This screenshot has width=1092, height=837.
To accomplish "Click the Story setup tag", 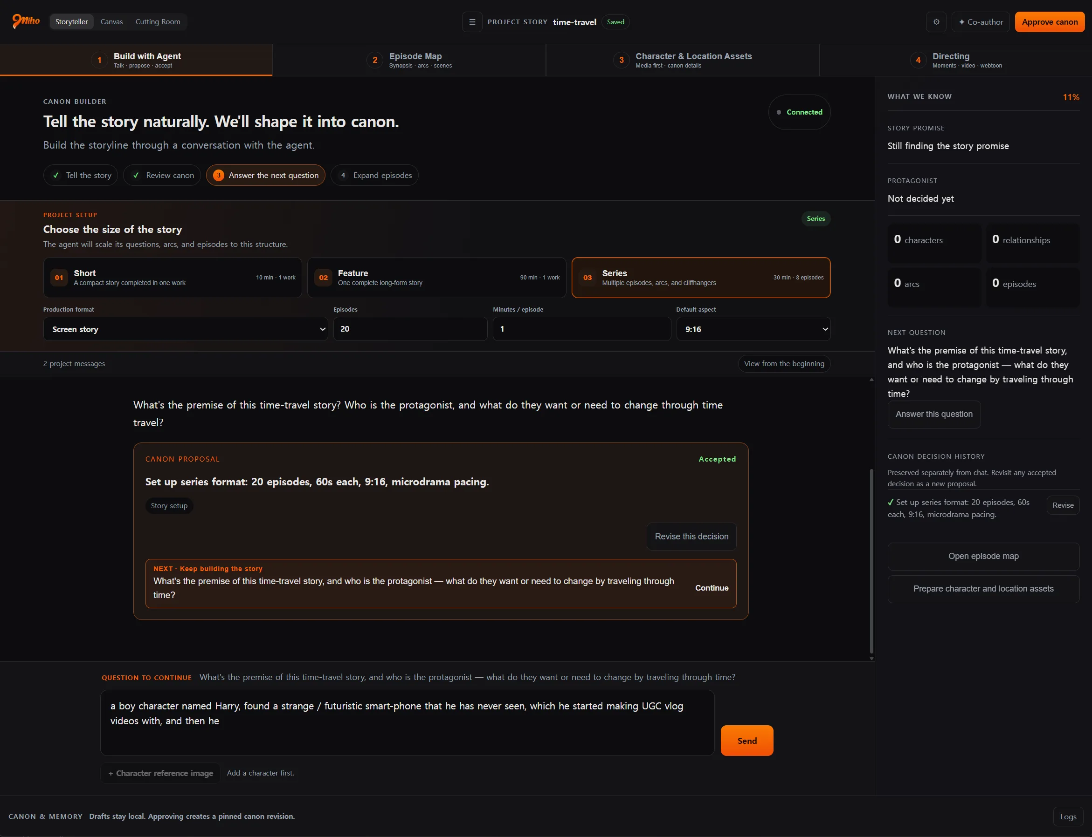I will coord(169,506).
